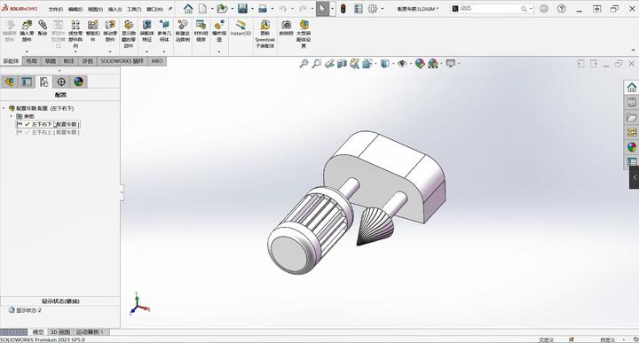This screenshot has height=343, width=639.
Task: Switch to the MBD ribbon tab
Action: point(157,61)
